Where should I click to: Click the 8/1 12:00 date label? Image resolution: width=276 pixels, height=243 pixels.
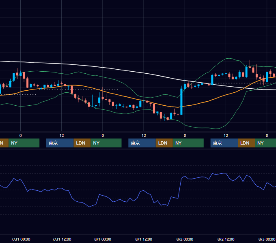pyautogui.click(x=144, y=239)
